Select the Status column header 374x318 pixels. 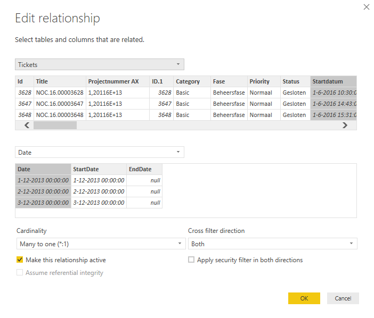295,81
